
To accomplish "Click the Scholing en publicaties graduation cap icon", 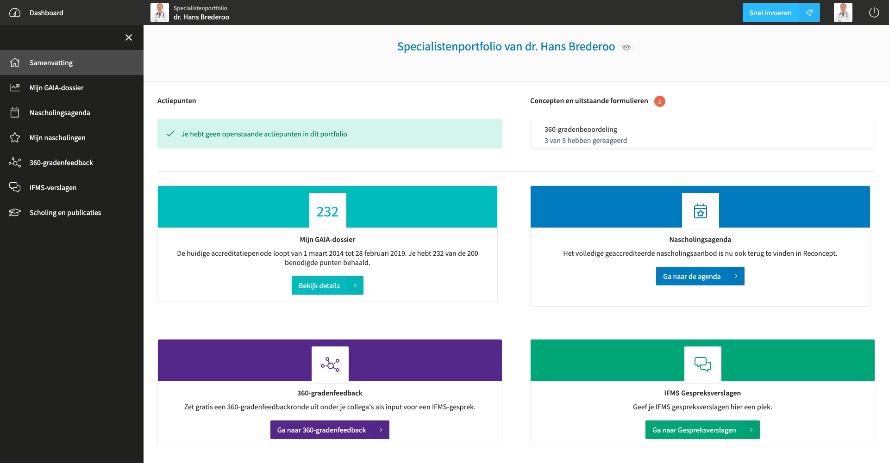I will tap(15, 212).
